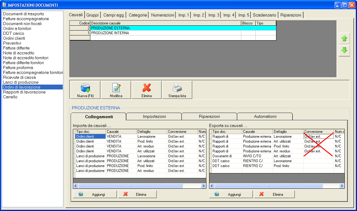Image resolution: width=357 pixels, height=211 pixels.
Task: Click the Modifica edit icon
Action: 116,90
